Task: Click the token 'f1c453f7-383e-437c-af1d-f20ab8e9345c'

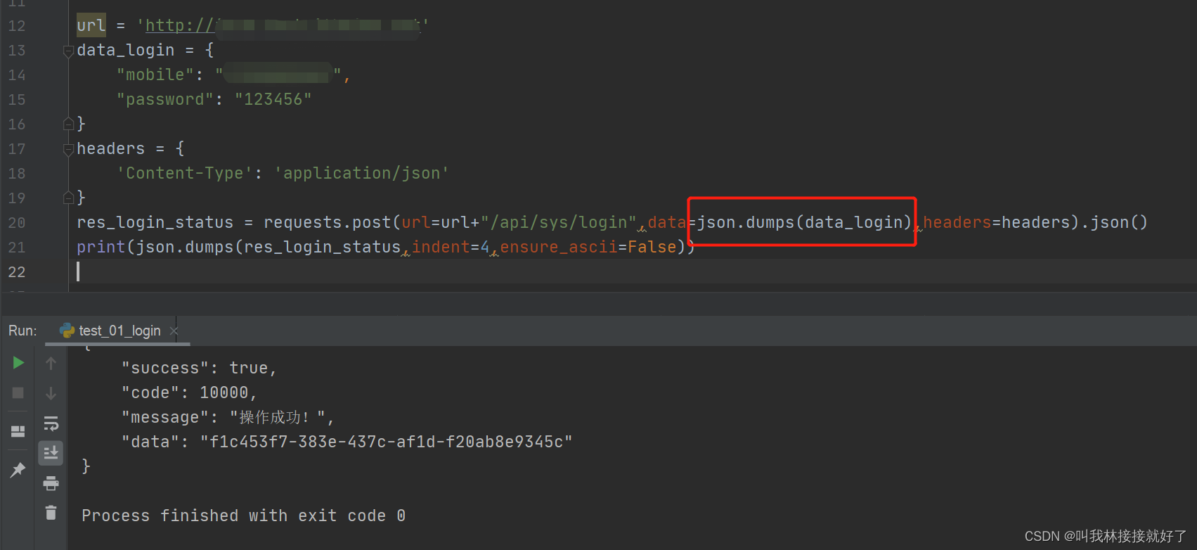Action: [x=387, y=442]
